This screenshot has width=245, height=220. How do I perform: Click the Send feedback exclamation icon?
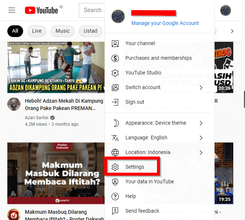[115, 211]
